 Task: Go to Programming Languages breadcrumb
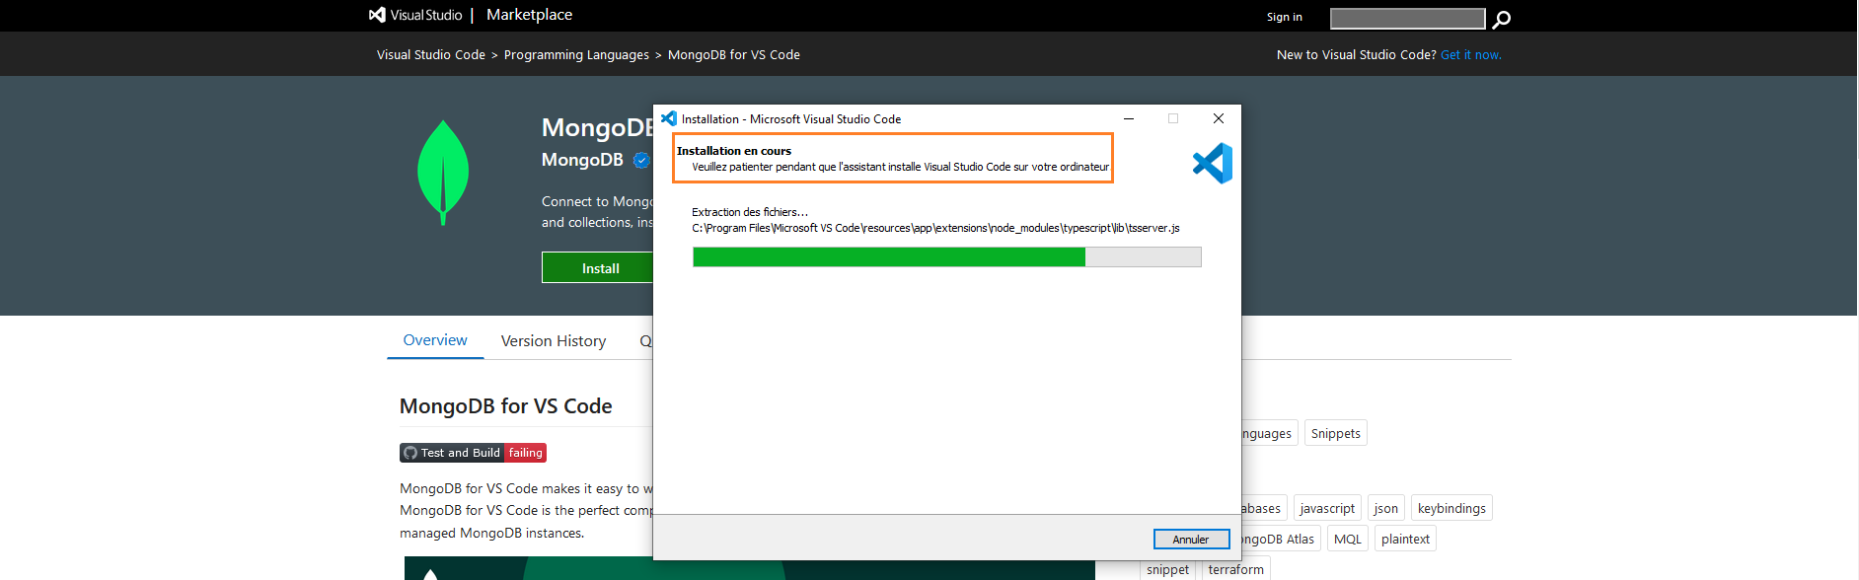coord(576,55)
